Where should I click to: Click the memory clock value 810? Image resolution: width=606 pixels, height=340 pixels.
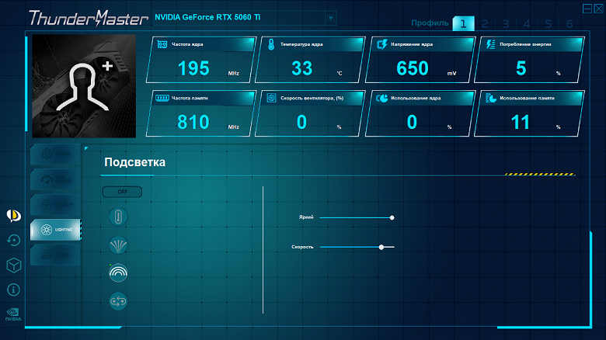[193, 122]
